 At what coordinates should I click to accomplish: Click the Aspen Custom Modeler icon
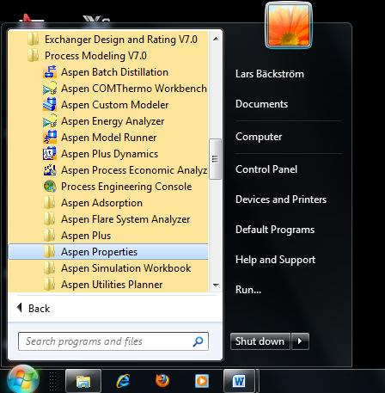(50, 105)
